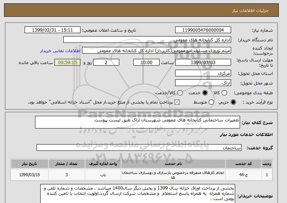Click the unit cell باب
This screenshot has width=287, height=203.
(103, 175)
